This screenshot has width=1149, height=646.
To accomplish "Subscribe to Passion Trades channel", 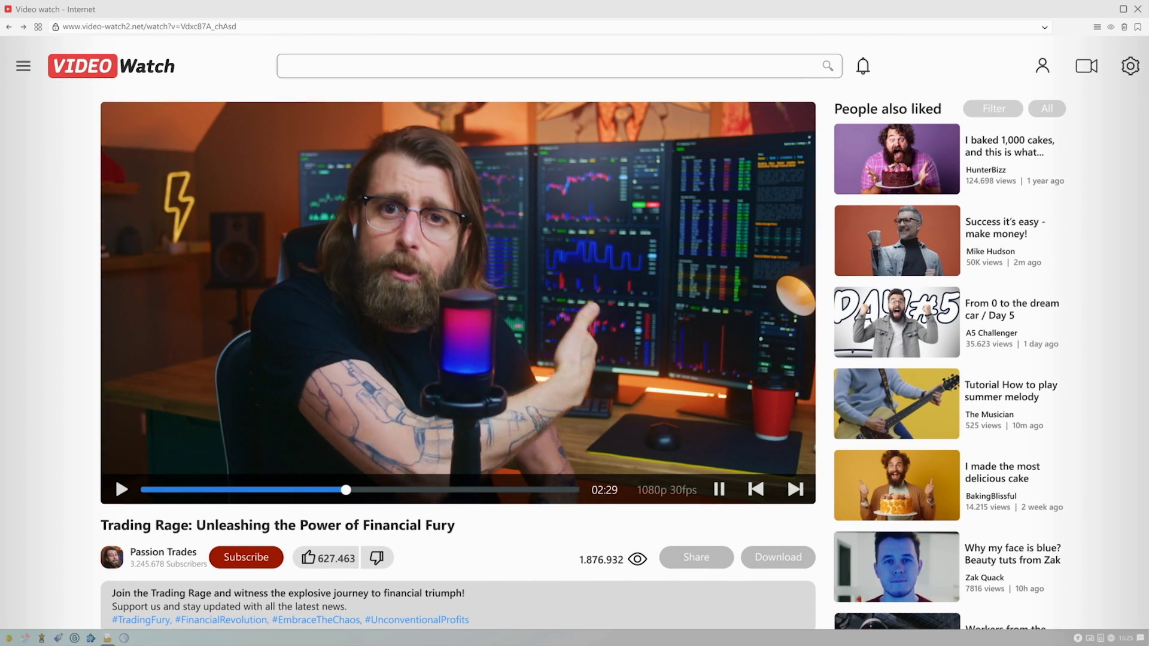I will coord(246,557).
